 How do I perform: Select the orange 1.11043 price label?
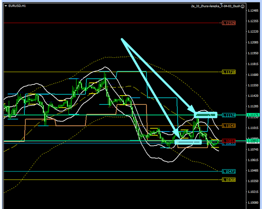click(229, 125)
